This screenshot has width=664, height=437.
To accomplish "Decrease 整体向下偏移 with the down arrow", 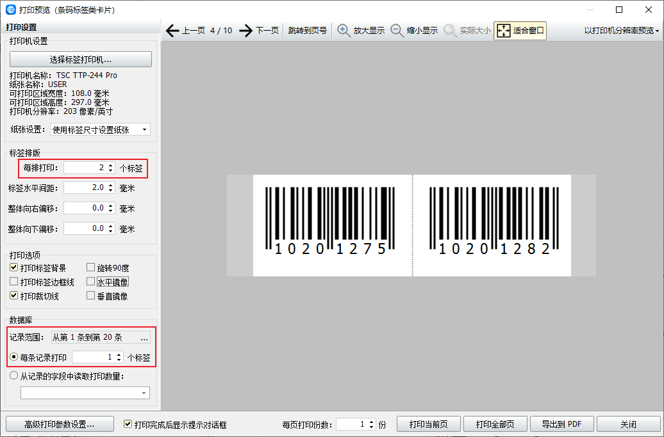I will (110, 232).
